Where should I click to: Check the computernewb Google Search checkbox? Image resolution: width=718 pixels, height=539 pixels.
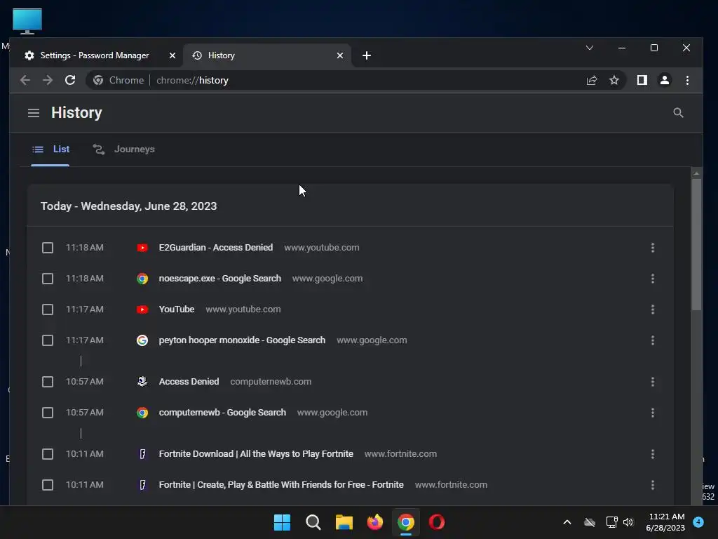(48, 413)
